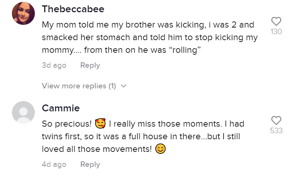Expand replies using the down chevron
This screenshot has width=297, height=176.
(x=123, y=86)
